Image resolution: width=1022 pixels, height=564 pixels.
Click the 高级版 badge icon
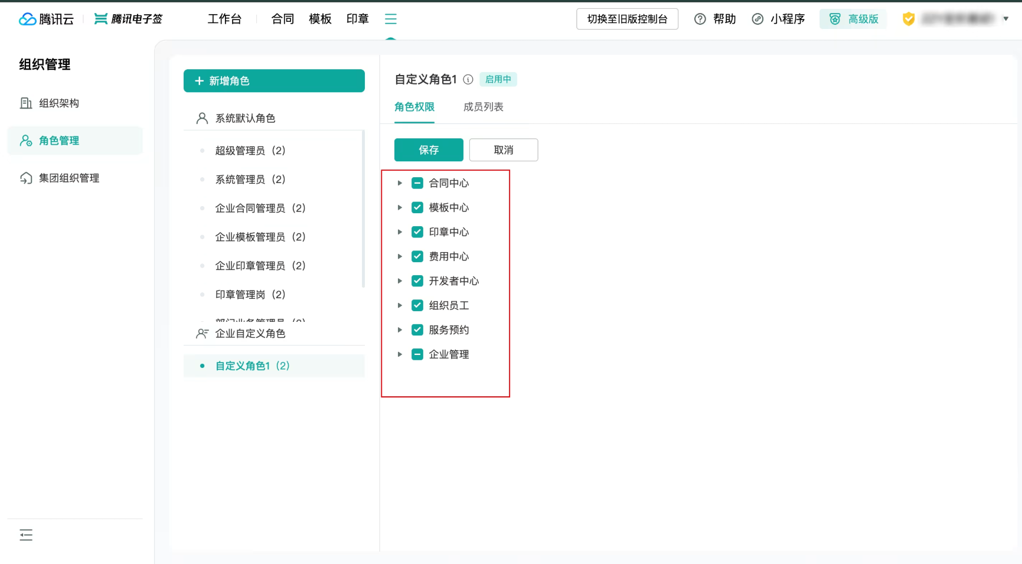coord(835,19)
